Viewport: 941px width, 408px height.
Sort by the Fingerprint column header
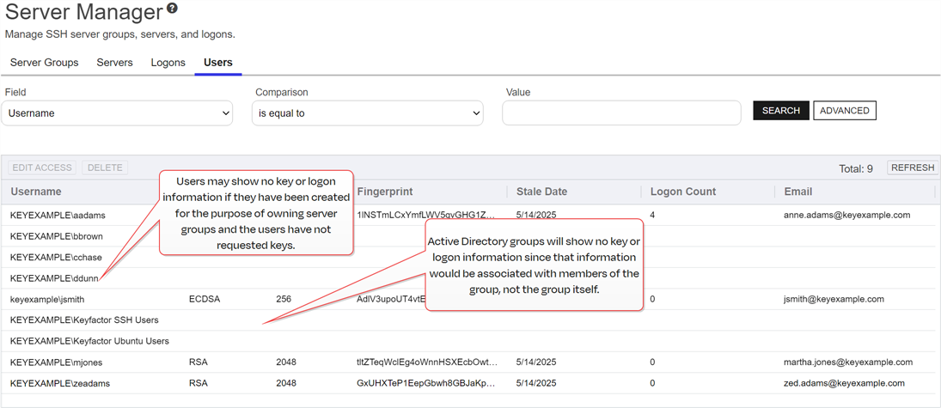[x=385, y=192]
